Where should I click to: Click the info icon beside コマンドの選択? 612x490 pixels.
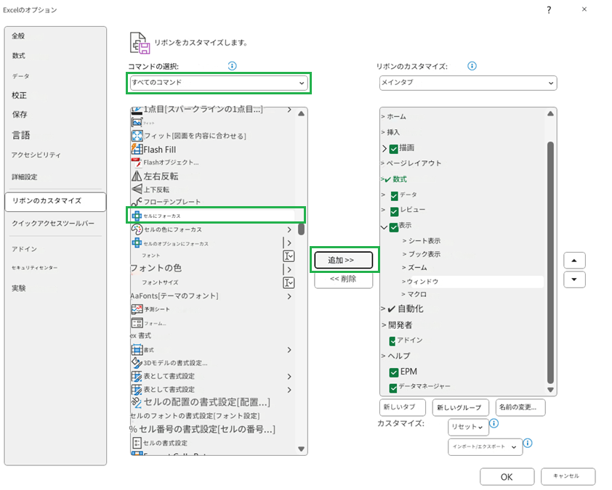click(233, 66)
